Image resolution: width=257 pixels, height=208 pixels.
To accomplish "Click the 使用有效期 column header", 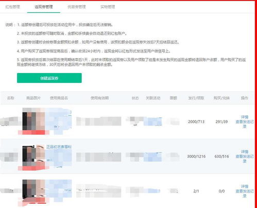I will tap(99, 98).
